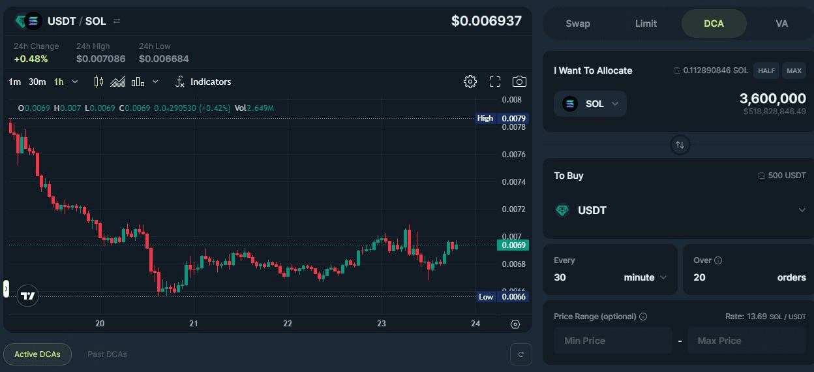
Task: Click the 24h High $0.007086 value
Action: pos(101,59)
